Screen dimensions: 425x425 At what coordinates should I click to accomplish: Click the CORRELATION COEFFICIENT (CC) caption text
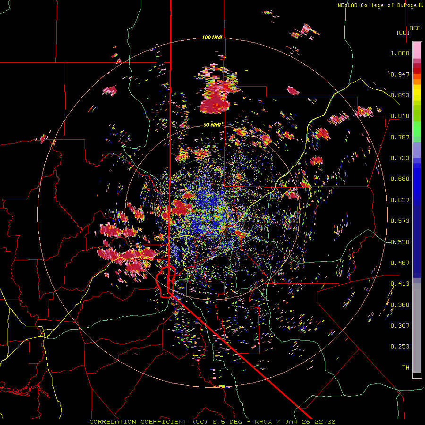click(149, 422)
